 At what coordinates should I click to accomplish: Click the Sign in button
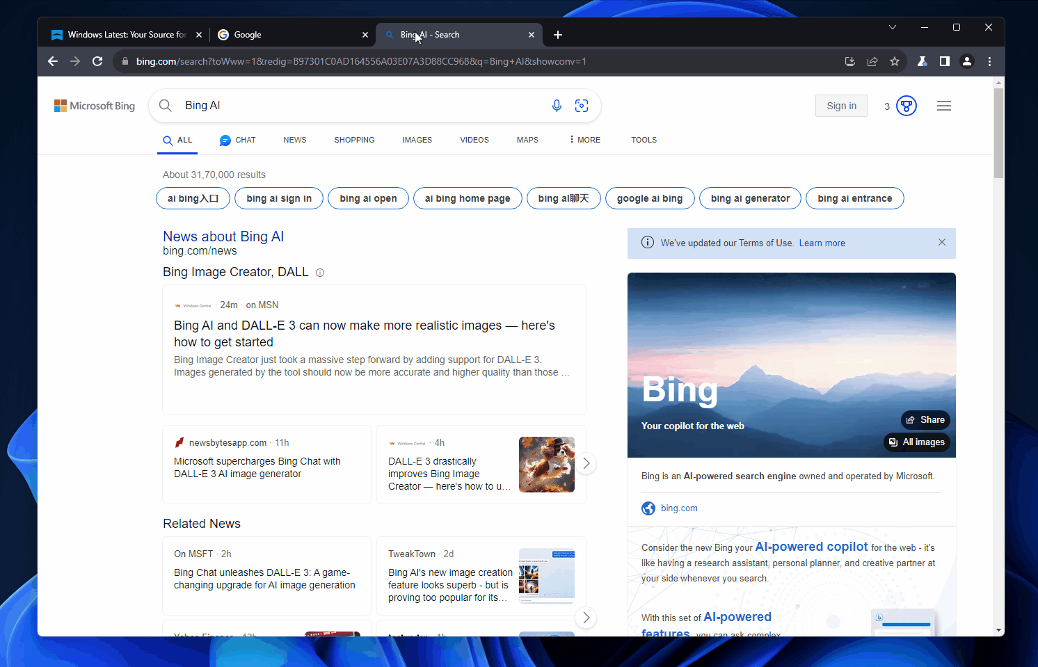click(x=841, y=105)
